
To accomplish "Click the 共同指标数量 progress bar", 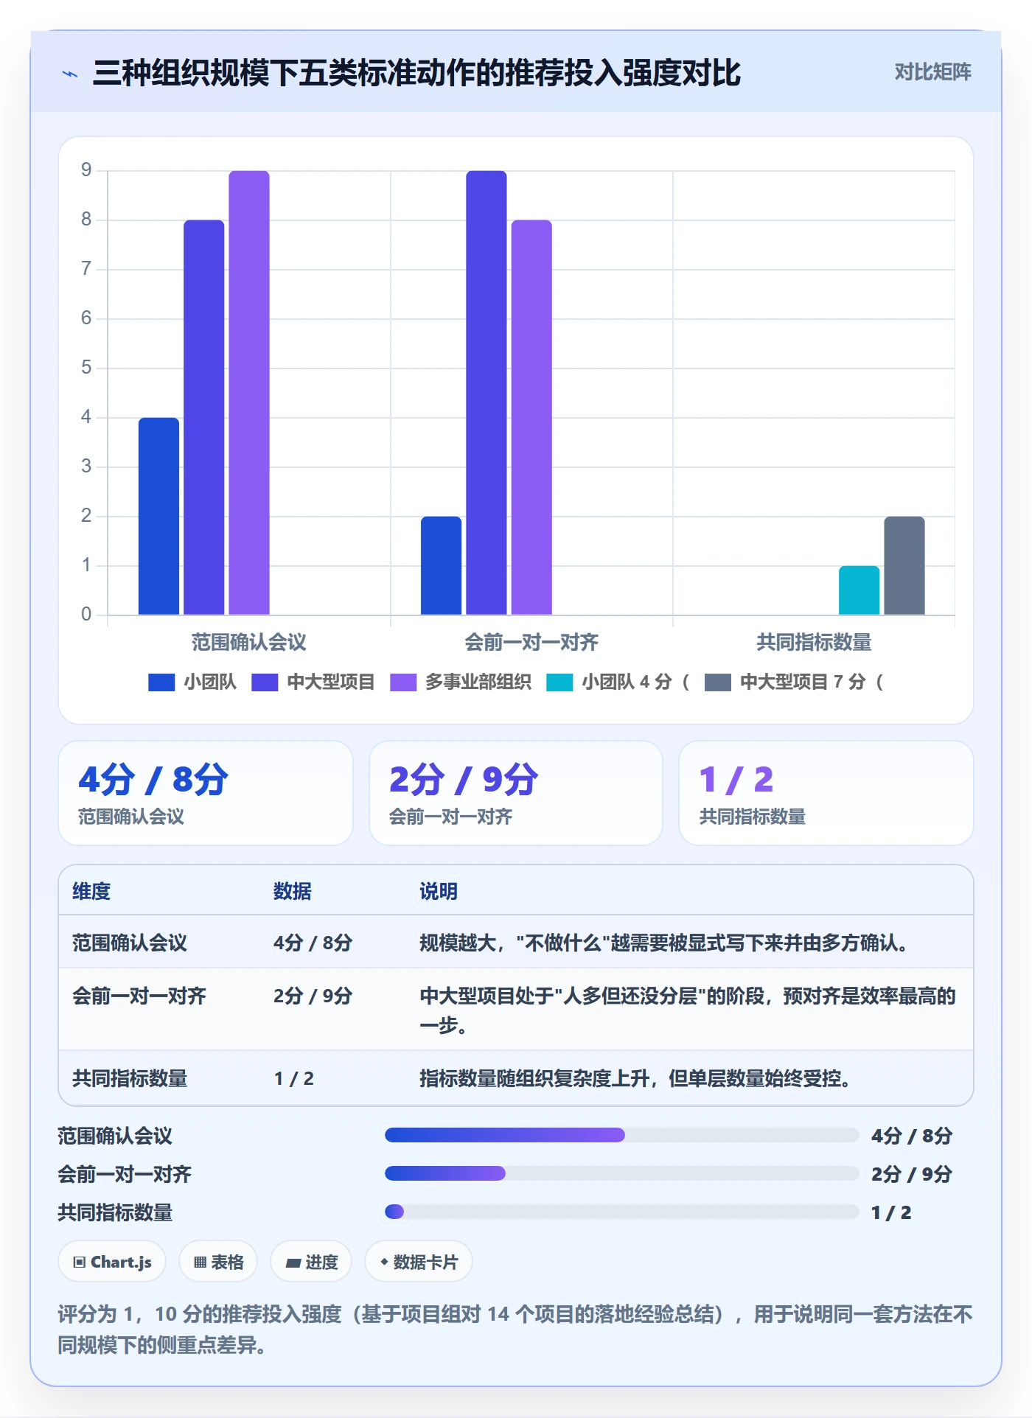I will pyautogui.click(x=622, y=1212).
